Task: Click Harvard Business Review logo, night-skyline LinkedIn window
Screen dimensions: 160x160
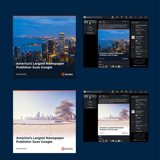Action: click(x=133, y=26)
